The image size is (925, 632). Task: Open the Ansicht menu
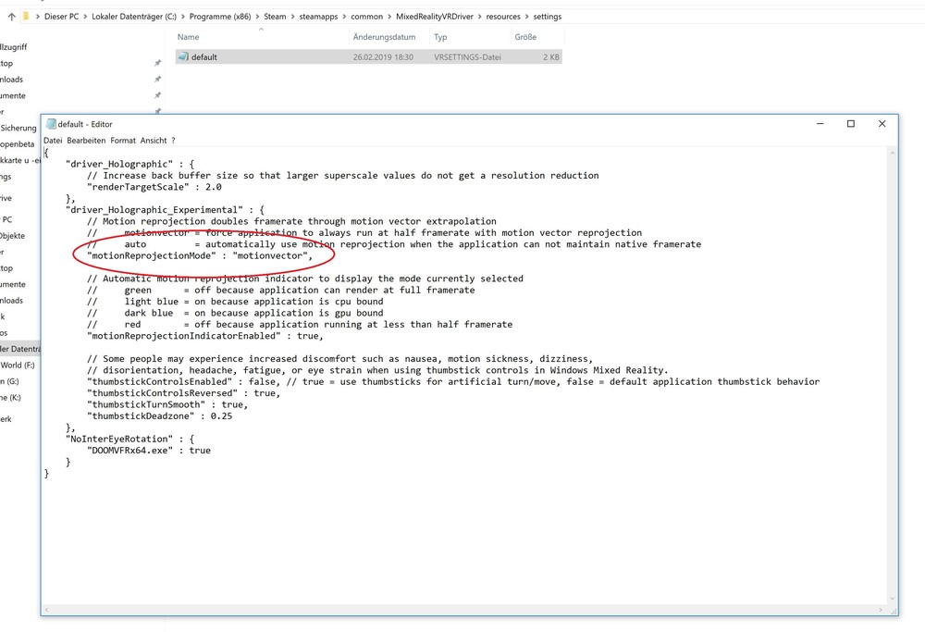[x=154, y=141]
